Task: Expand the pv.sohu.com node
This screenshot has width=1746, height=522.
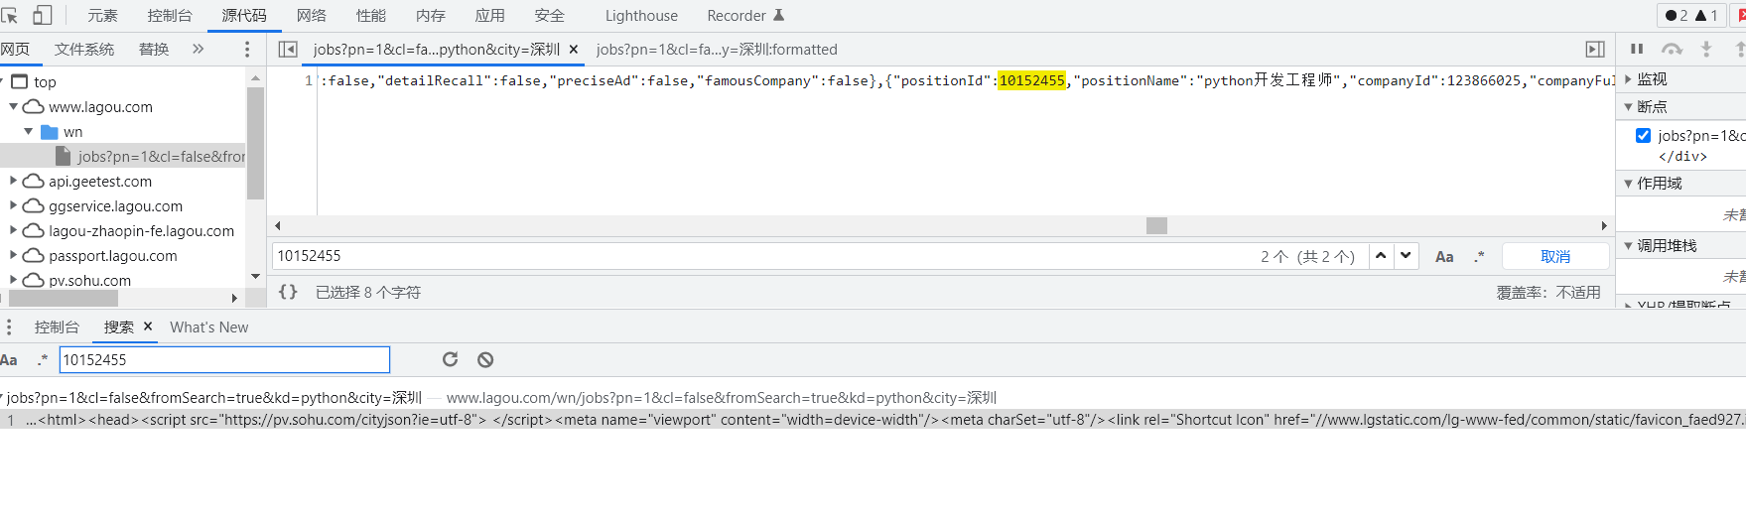Action: (14, 280)
